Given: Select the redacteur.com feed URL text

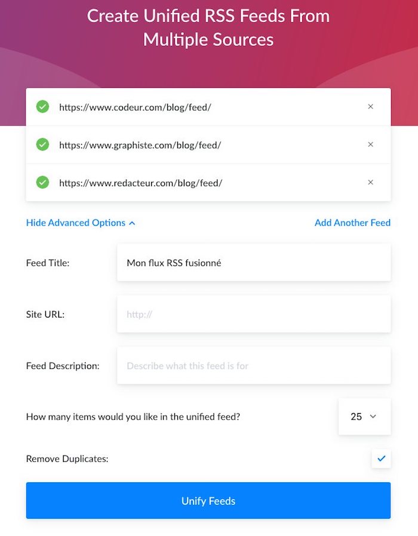Looking at the screenshot, I should 140,182.
